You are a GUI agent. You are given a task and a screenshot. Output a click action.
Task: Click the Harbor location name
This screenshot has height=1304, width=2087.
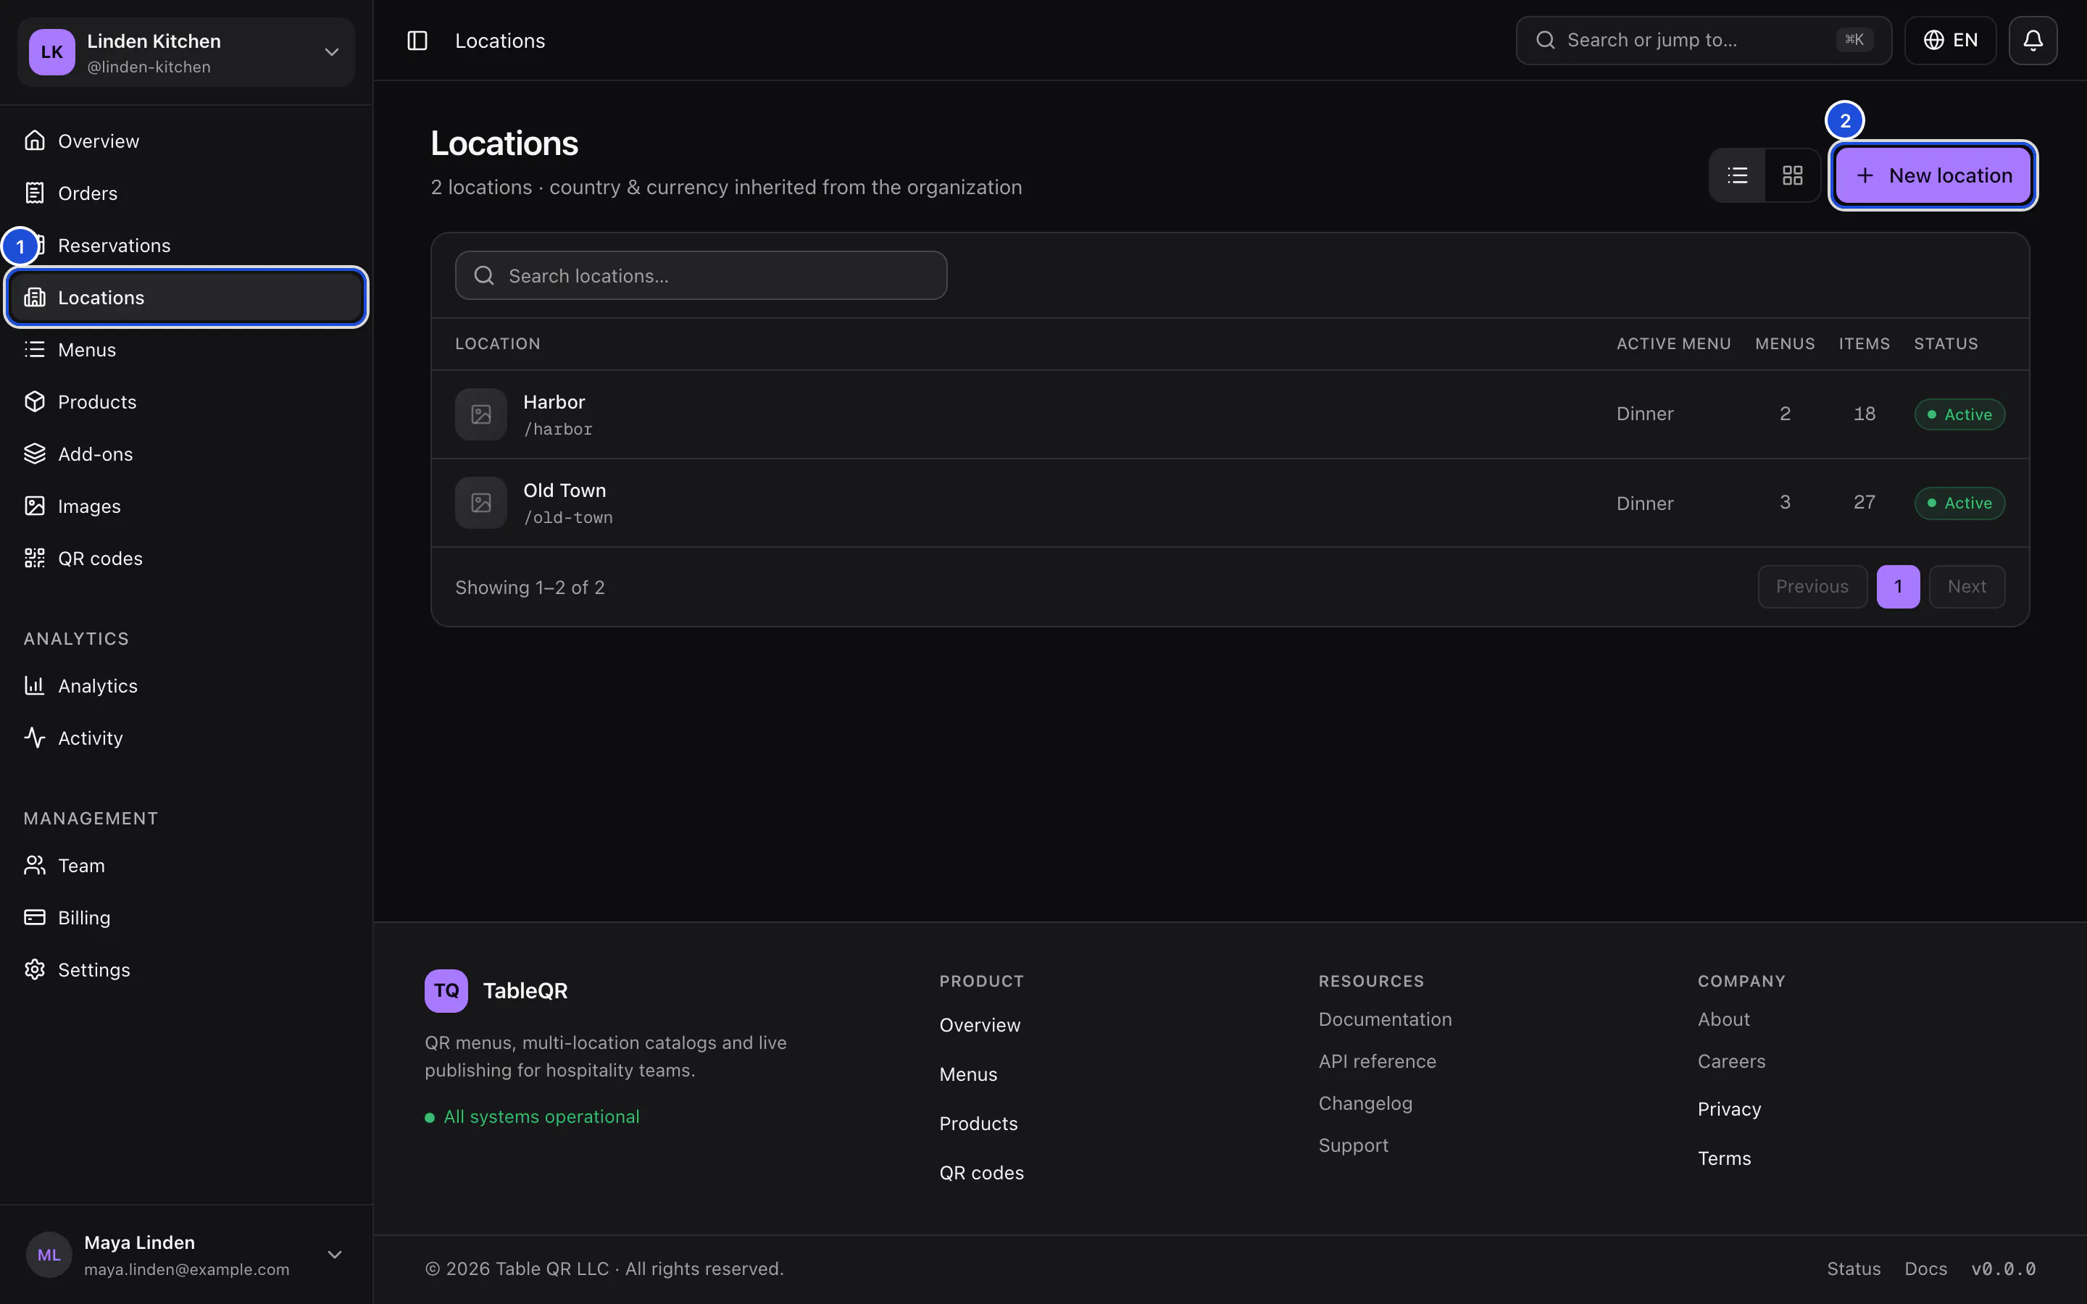pos(554,402)
